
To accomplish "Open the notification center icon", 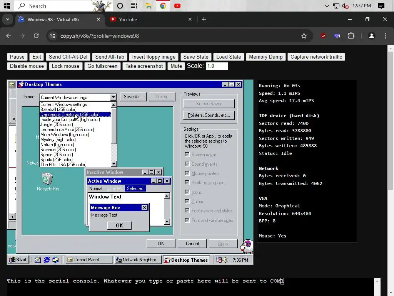I will coord(381,5).
